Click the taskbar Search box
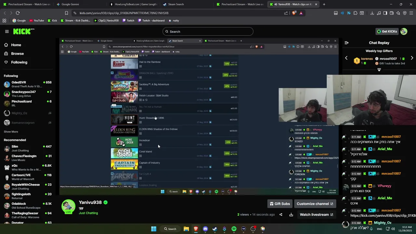 pyautogui.click(x=170, y=229)
